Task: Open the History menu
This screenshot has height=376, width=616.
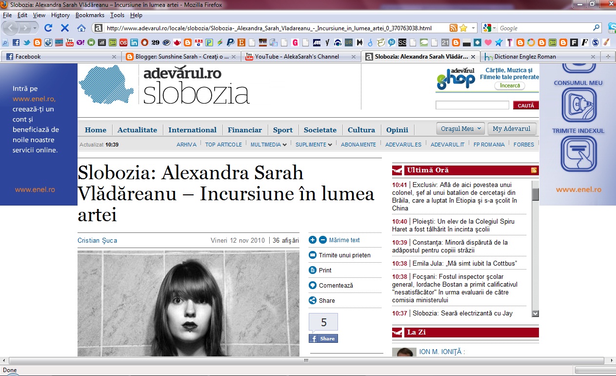Action: [60, 15]
